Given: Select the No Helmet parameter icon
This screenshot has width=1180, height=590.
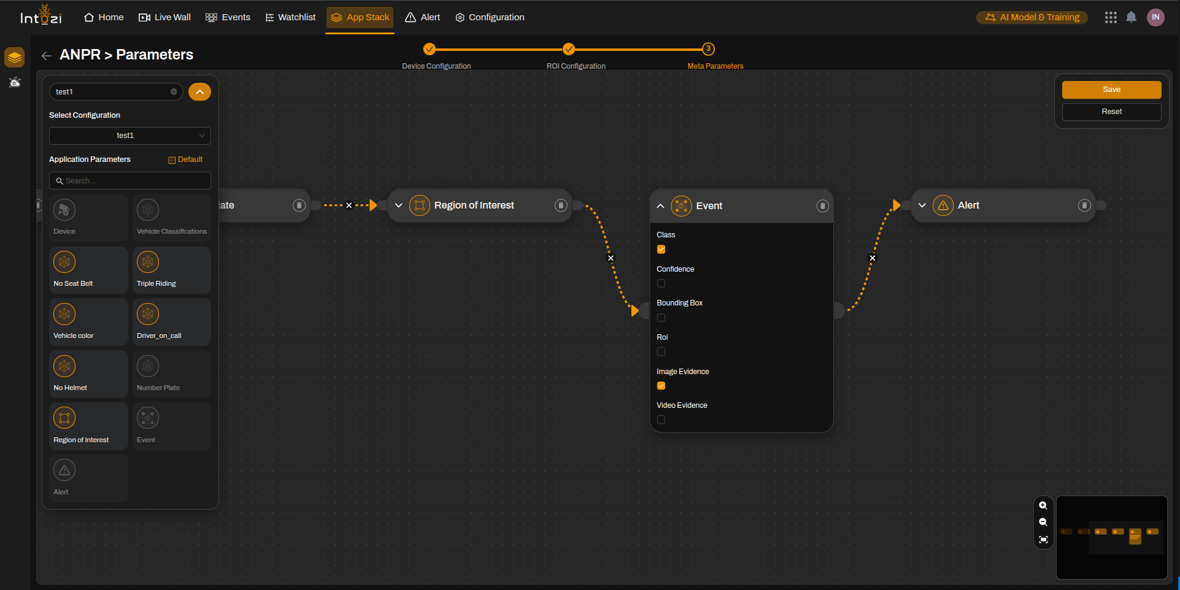Looking at the screenshot, I should click(64, 366).
